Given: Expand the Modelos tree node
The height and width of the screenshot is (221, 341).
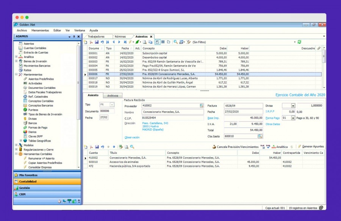Looking at the screenshot, I should pyautogui.click(x=16, y=145).
